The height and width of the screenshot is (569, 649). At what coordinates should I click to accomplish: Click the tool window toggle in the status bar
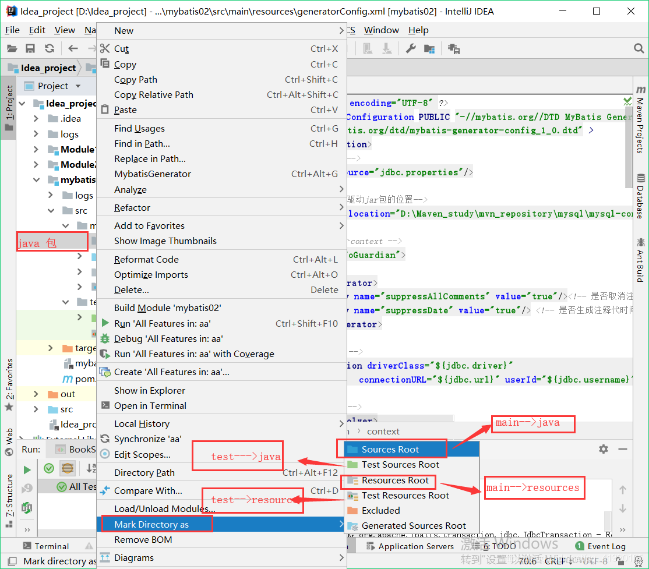pyautogui.click(x=12, y=561)
